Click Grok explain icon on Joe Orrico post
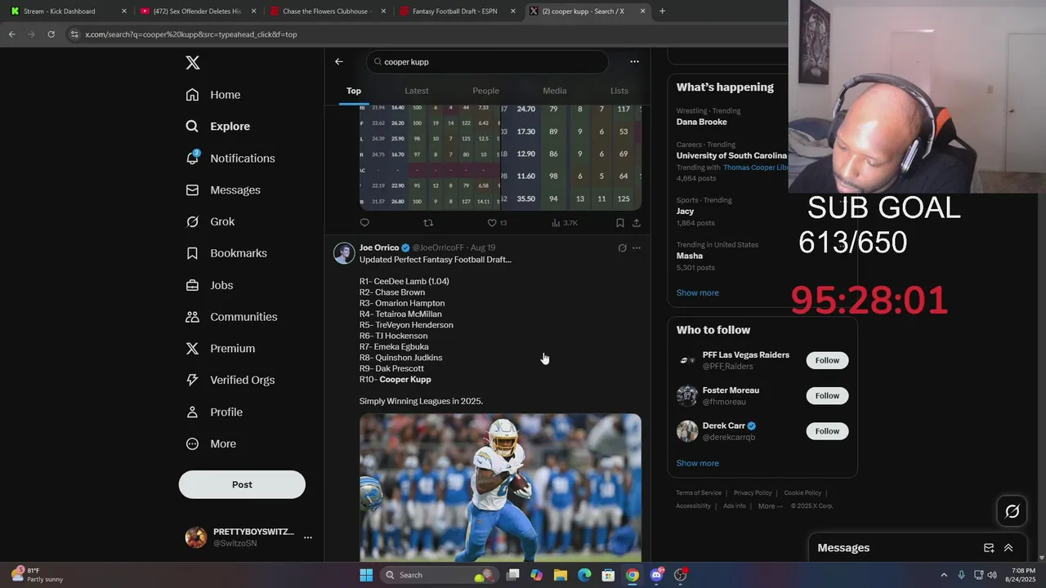The width and height of the screenshot is (1046, 588). pos(622,248)
